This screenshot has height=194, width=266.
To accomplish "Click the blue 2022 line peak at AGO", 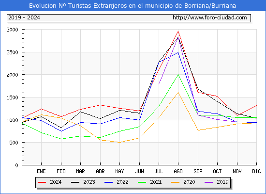I will (178, 52).
